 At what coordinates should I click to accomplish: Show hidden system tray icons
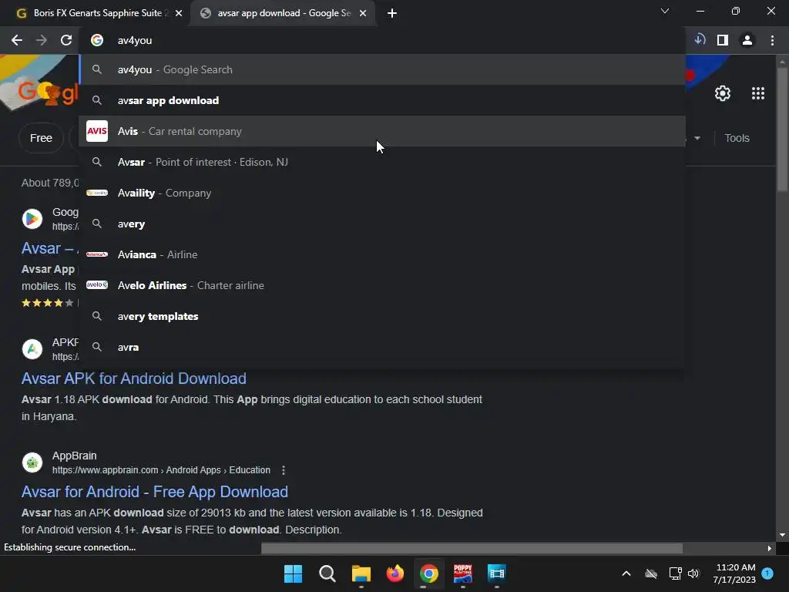pyautogui.click(x=626, y=573)
